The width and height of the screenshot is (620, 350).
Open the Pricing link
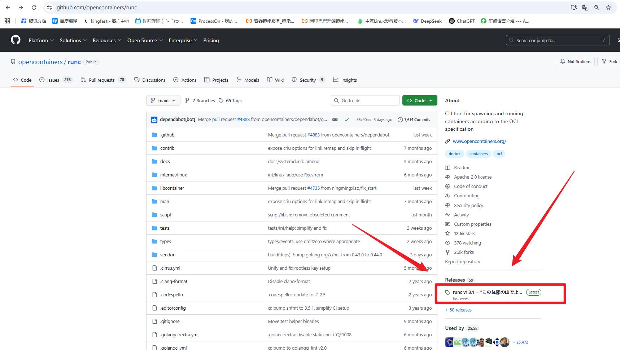coord(211,40)
